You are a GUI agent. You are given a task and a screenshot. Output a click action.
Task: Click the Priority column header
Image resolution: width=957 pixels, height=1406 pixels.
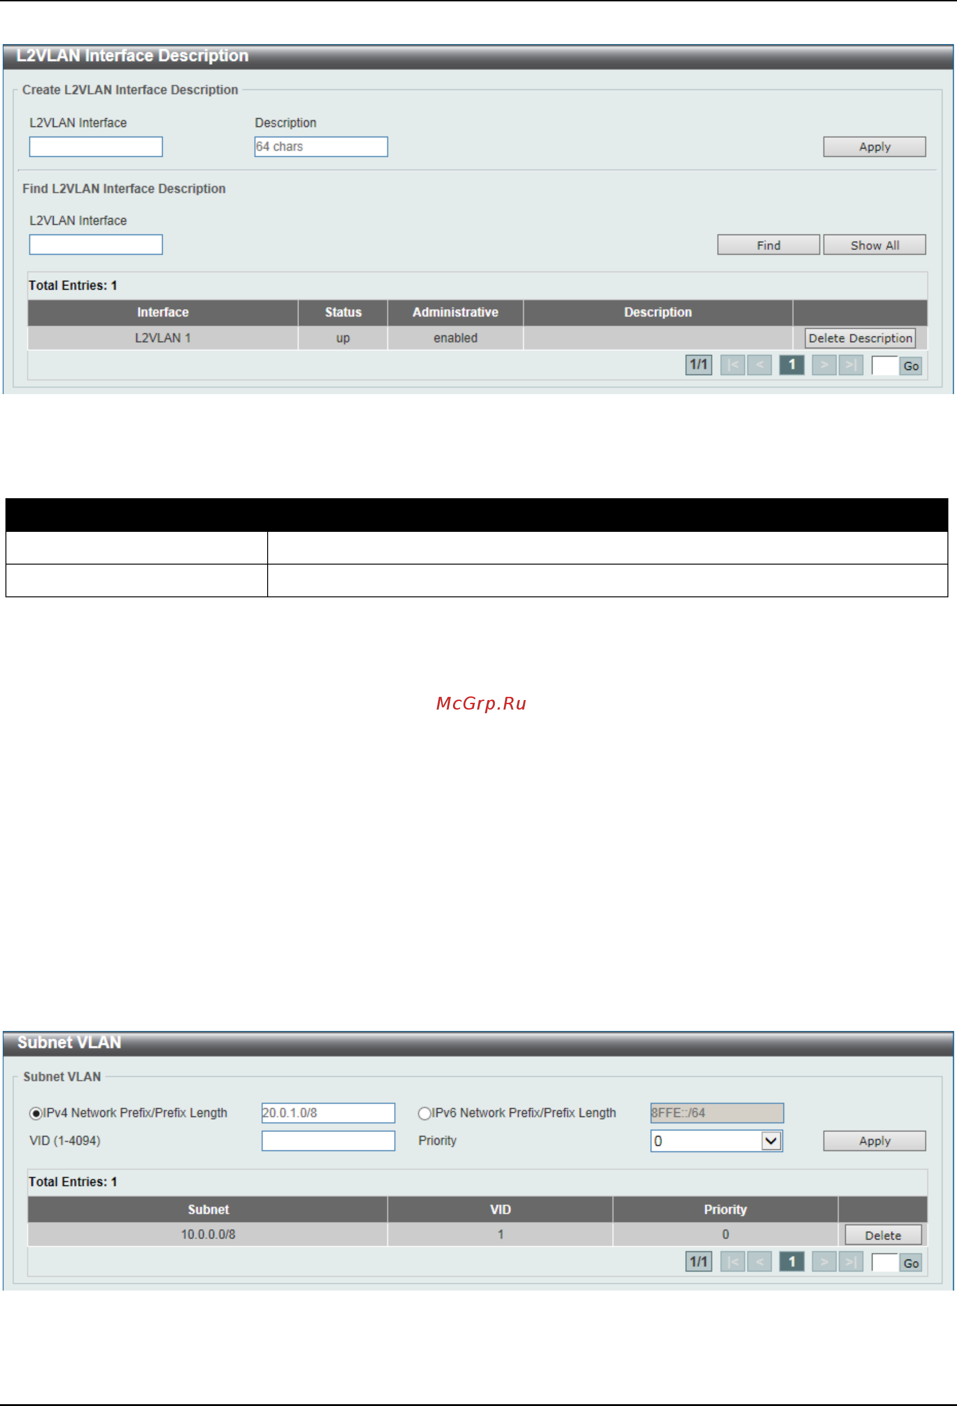click(725, 1210)
